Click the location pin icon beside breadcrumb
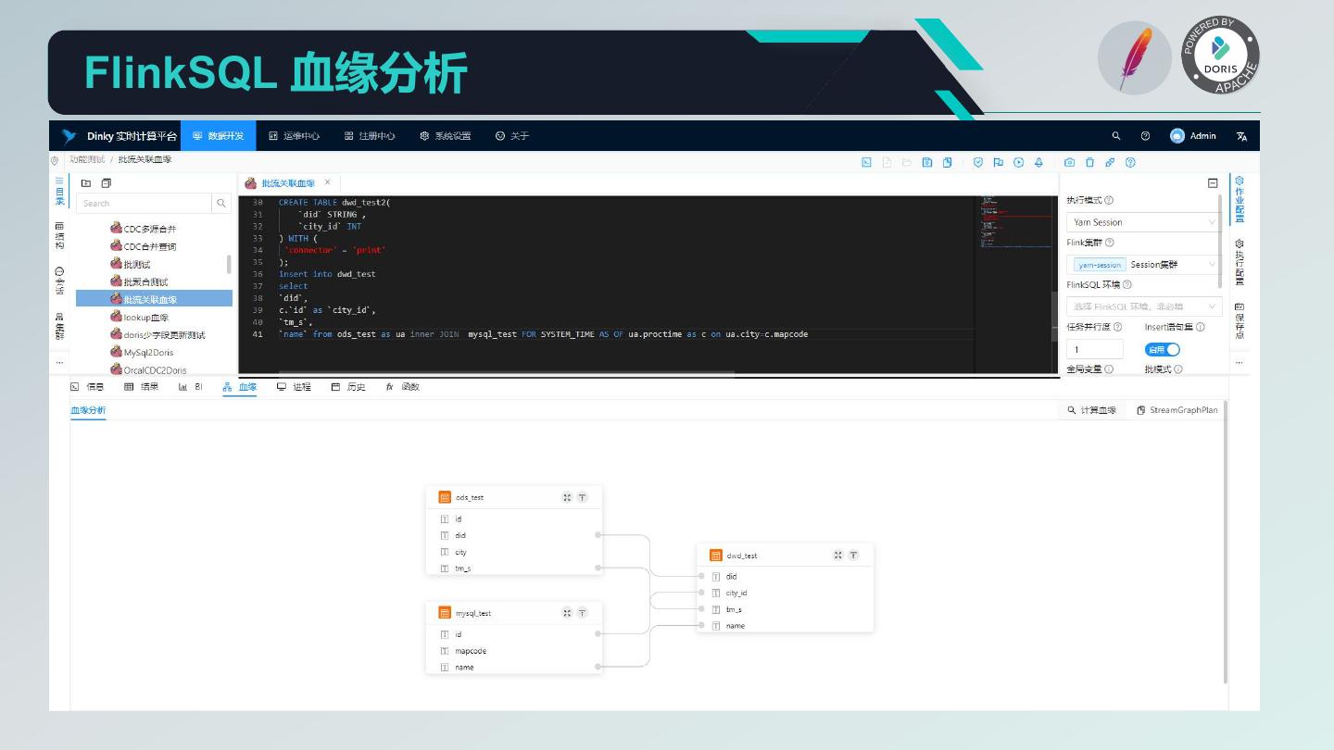 click(55, 160)
